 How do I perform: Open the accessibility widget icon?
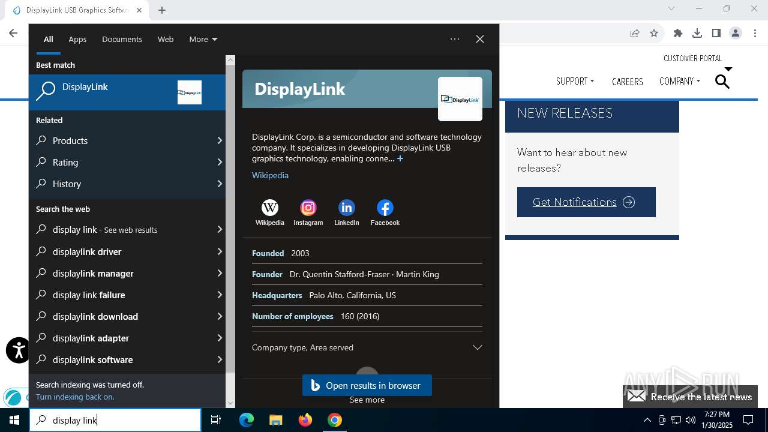pyautogui.click(x=18, y=350)
